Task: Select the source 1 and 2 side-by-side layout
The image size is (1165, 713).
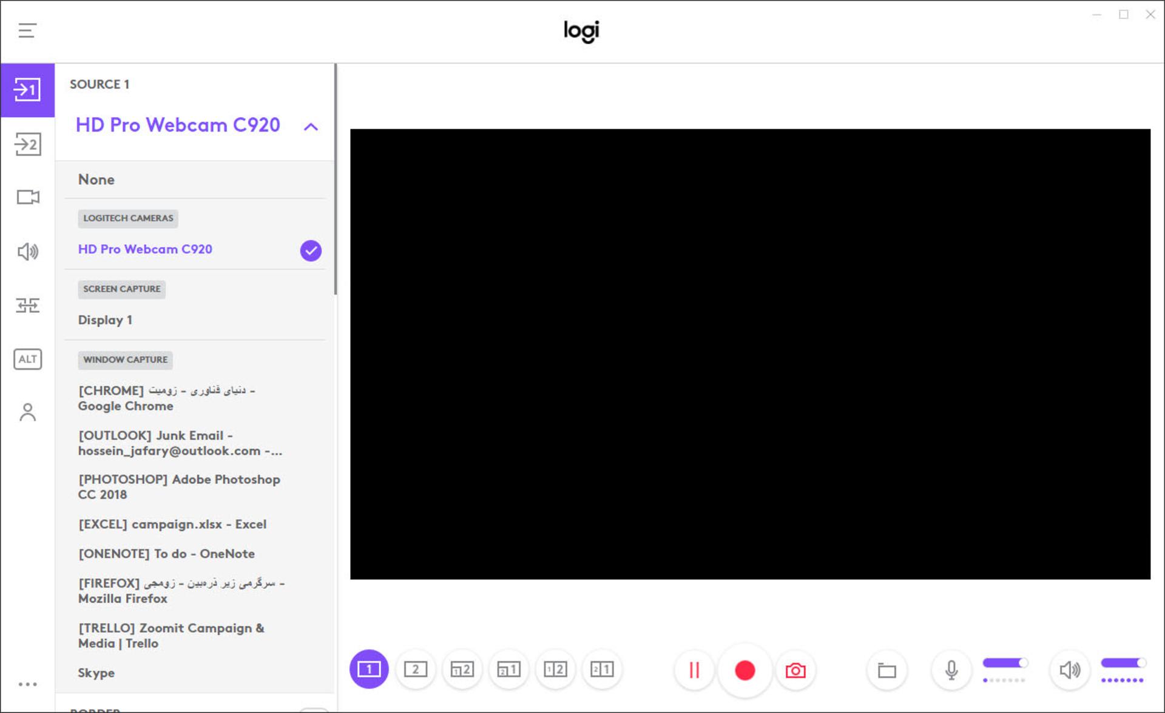Action: click(x=555, y=669)
